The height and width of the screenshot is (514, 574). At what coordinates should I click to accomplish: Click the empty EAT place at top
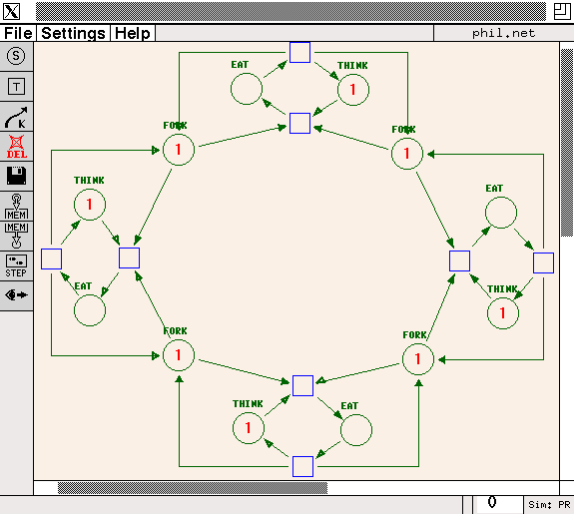[247, 89]
